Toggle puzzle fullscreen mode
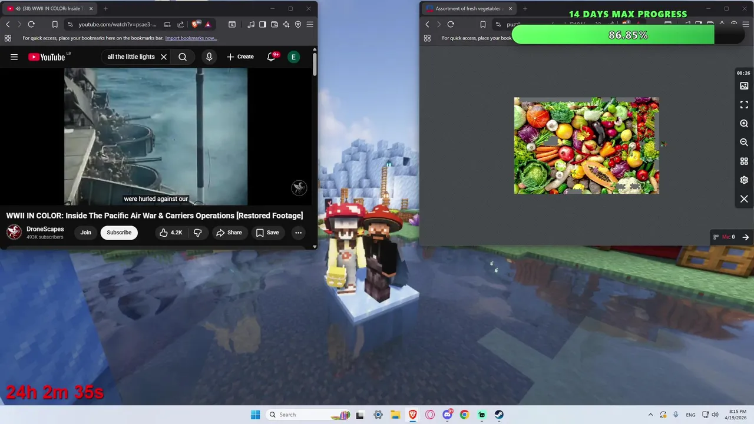 coord(744,105)
